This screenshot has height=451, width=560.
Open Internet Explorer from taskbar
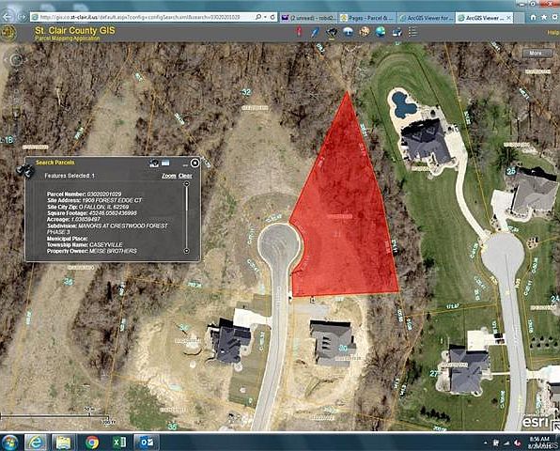coord(36,443)
